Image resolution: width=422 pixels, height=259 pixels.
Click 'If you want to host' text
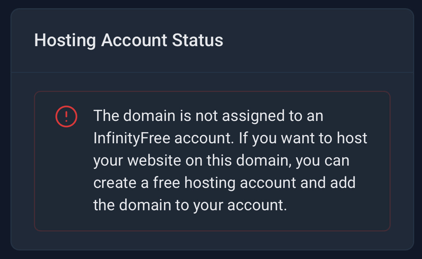303,138
